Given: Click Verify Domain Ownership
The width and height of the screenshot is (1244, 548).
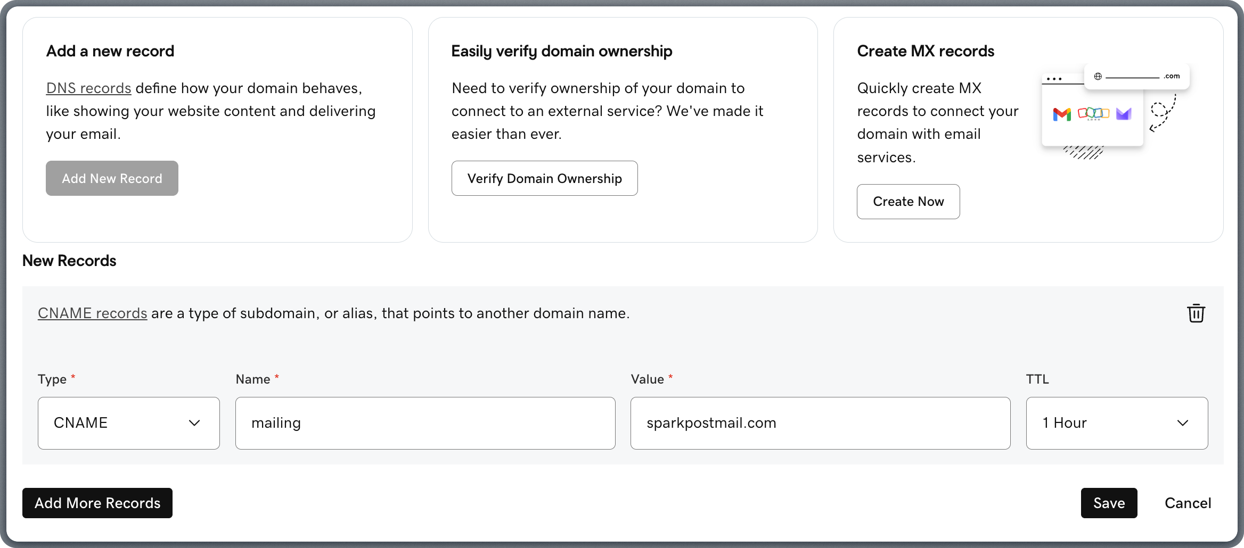Looking at the screenshot, I should 544,178.
